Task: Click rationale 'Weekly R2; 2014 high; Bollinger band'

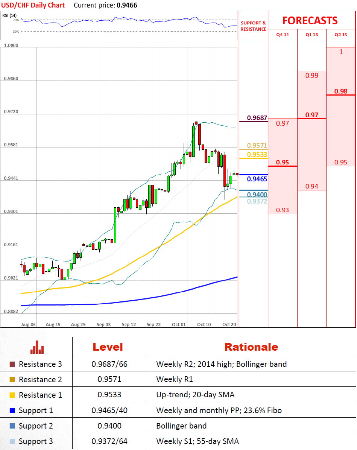Action: [221, 364]
